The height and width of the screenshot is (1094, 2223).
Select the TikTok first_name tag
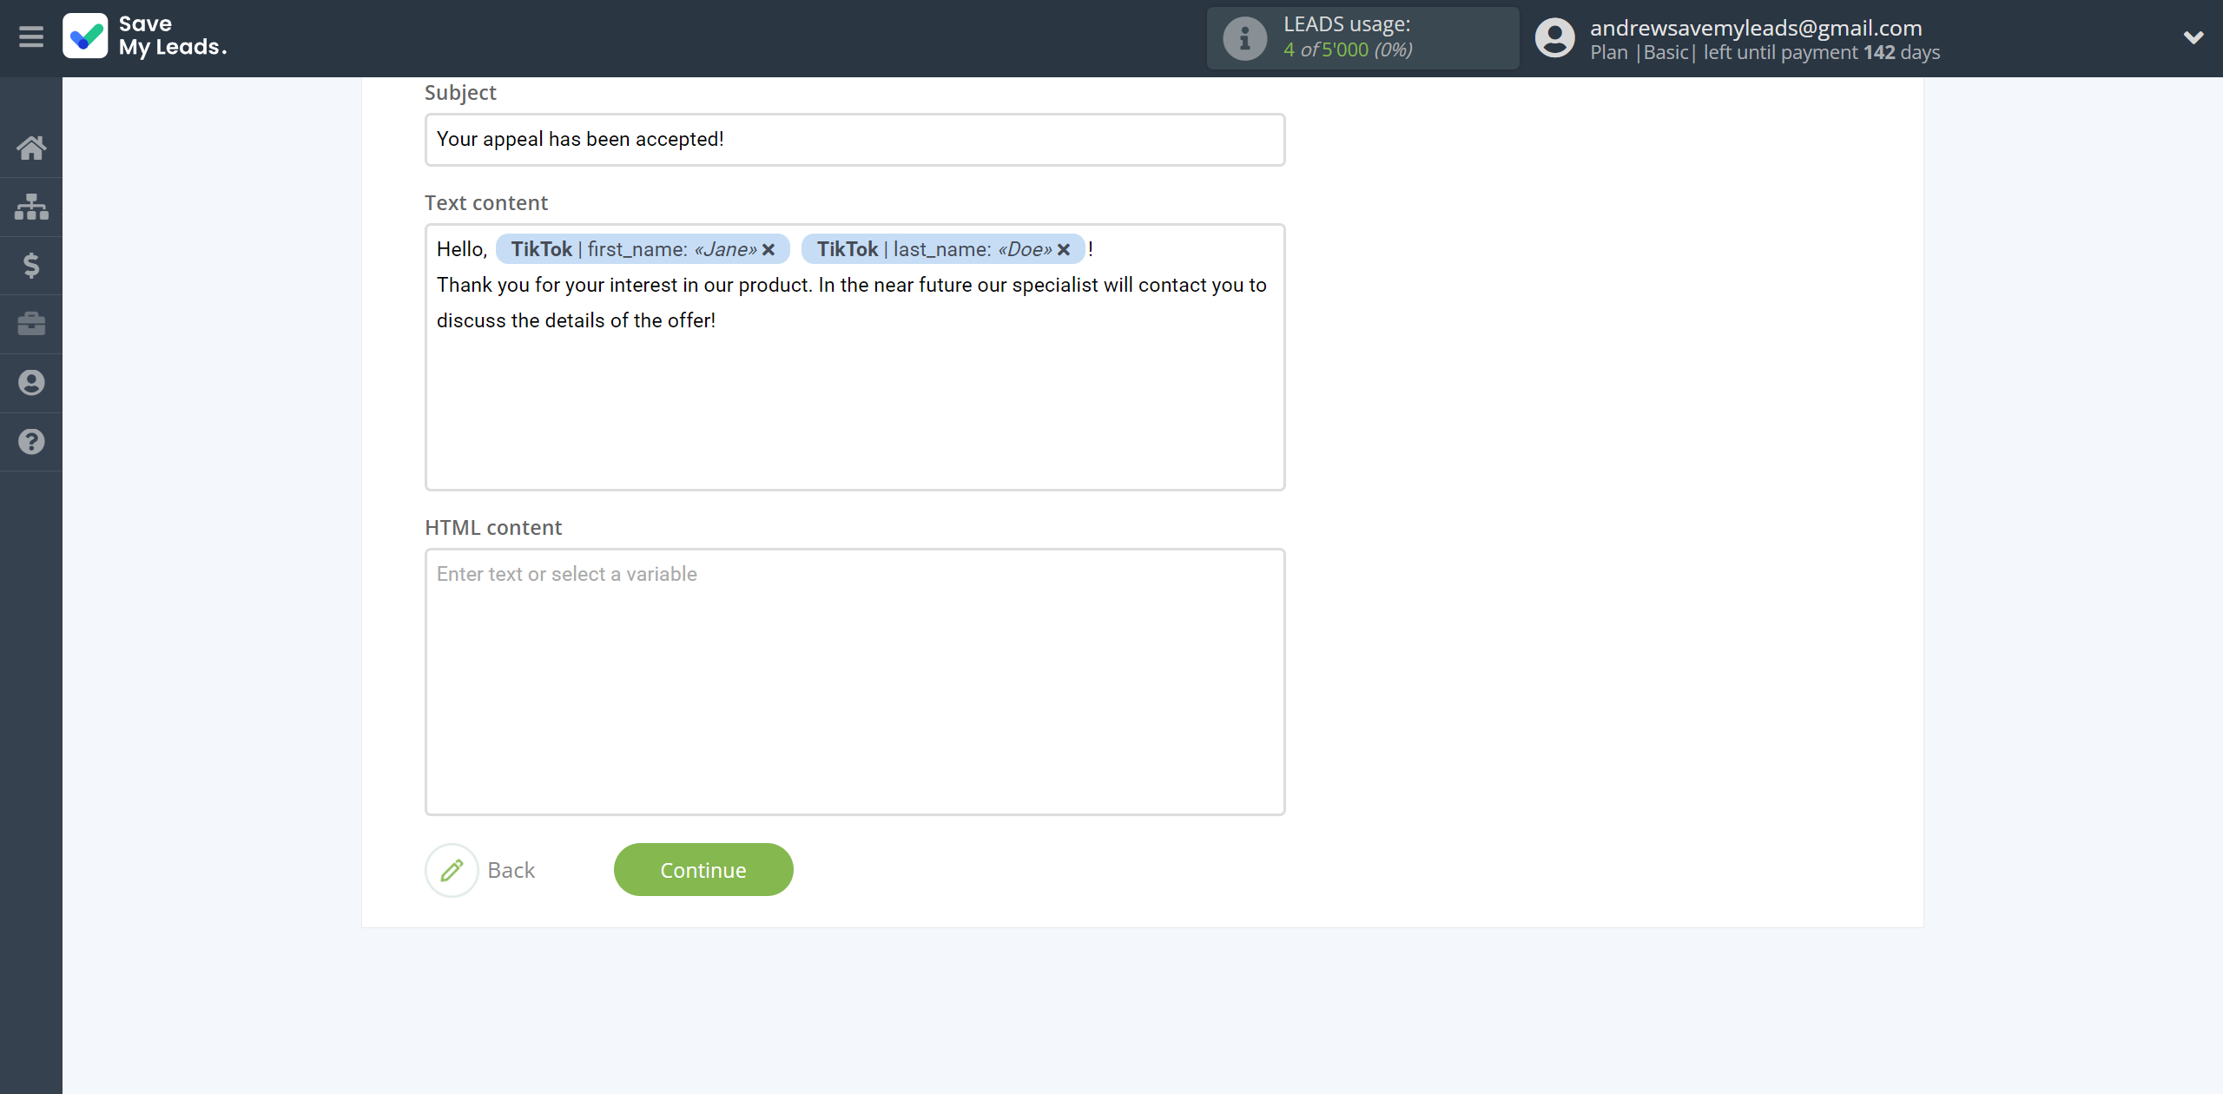pos(642,249)
